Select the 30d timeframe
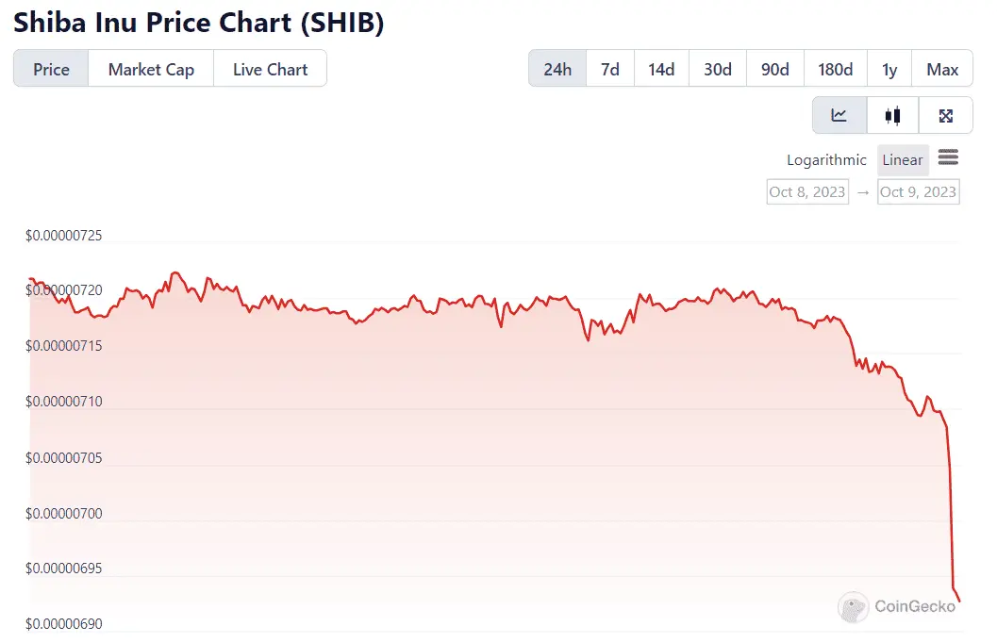The image size is (997, 643). [717, 68]
